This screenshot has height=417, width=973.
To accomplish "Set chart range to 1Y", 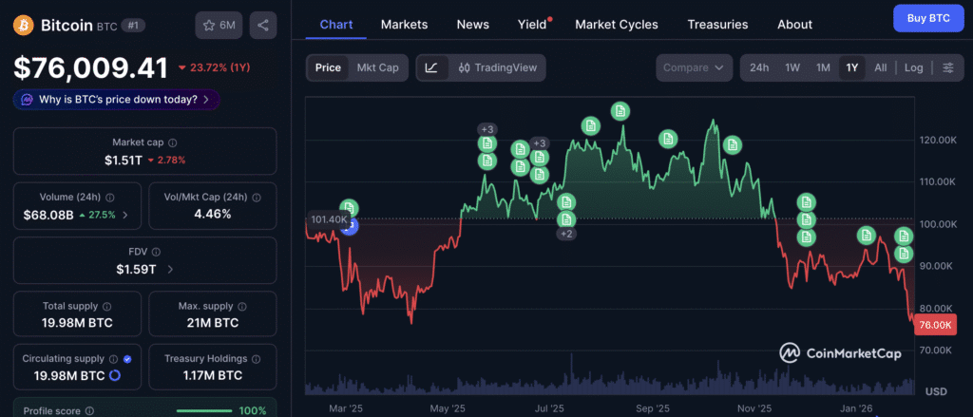I will click(x=852, y=67).
